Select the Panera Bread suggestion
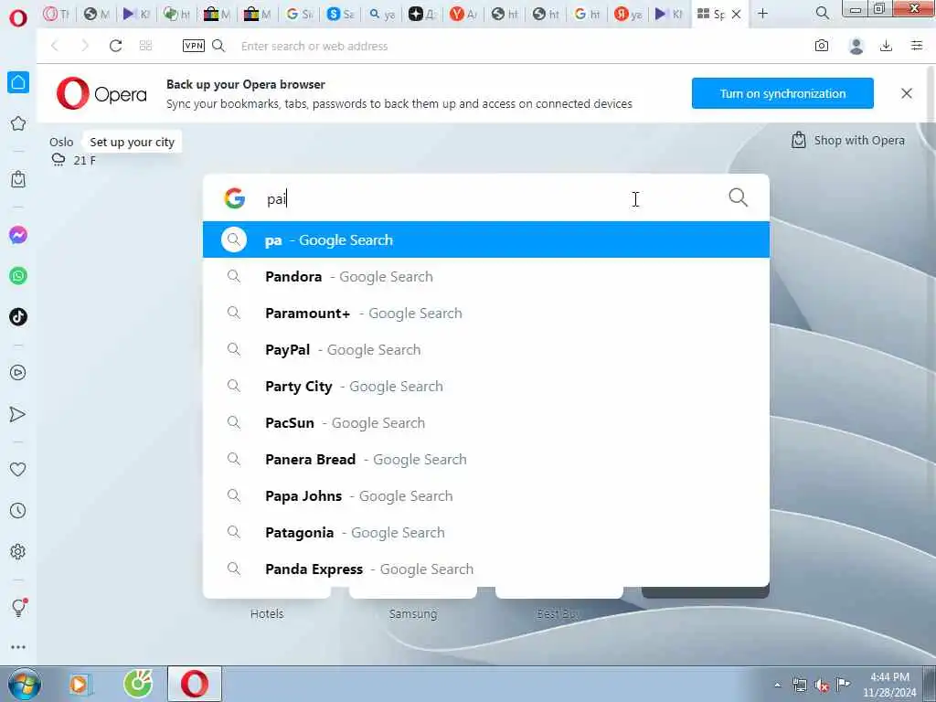 click(486, 459)
